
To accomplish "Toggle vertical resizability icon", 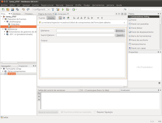I will coord(102,18).
